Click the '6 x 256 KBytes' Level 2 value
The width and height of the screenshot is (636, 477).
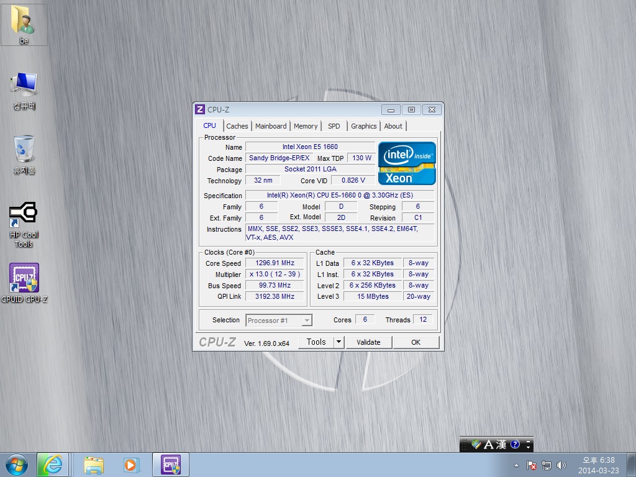[x=373, y=286]
